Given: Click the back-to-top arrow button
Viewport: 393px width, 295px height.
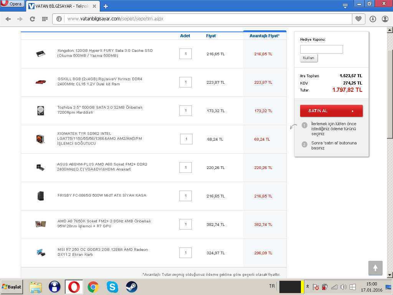Looking at the screenshot, I should click(375, 268).
